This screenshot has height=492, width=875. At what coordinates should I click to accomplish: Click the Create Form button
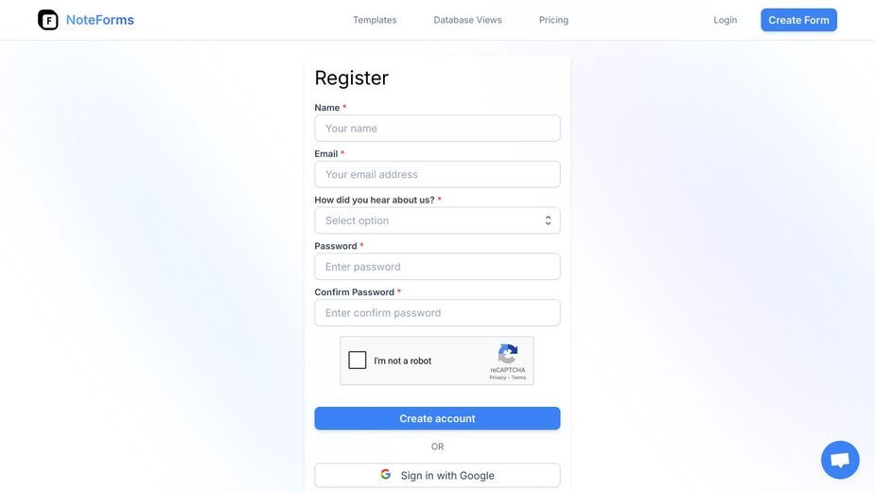798,20
